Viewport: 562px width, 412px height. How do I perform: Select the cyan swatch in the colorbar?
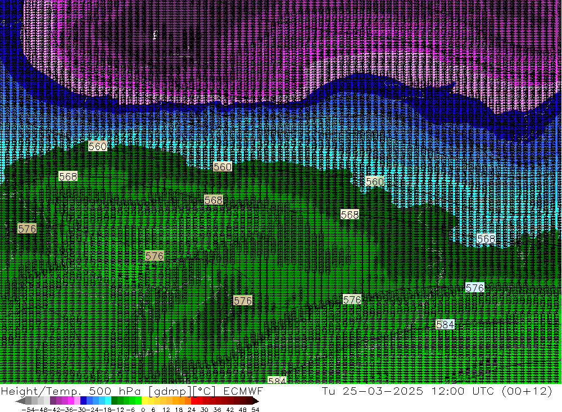pos(108,401)
